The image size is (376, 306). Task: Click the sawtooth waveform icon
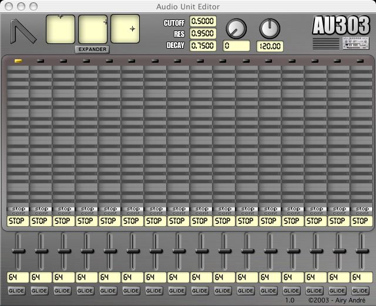pyautogui.click(x=23, y=32)
